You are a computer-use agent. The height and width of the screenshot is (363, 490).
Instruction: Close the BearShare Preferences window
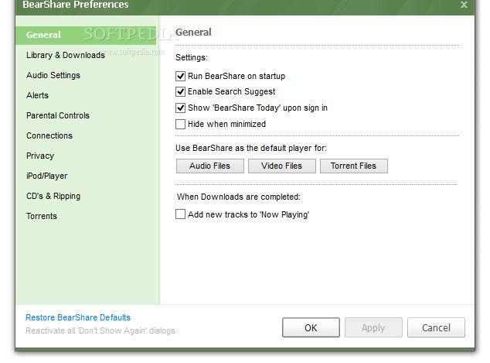coord(464,5)
